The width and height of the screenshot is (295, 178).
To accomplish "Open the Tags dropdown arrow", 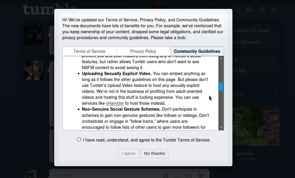I will point(271,94).
